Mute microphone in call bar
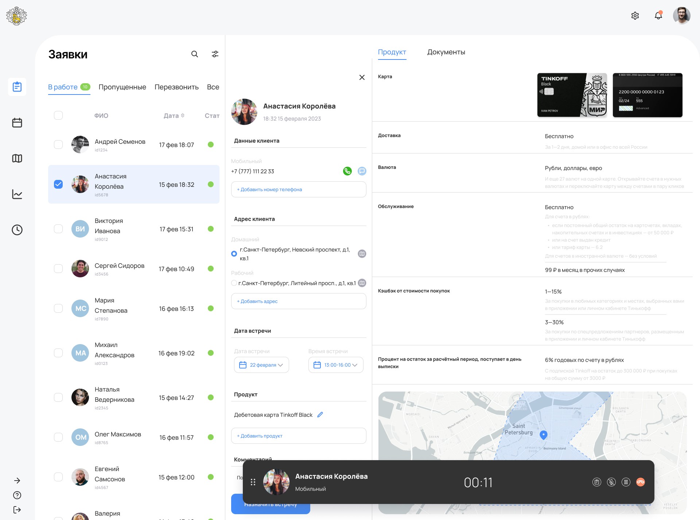The image size is (700, 520). pos(611,482)
